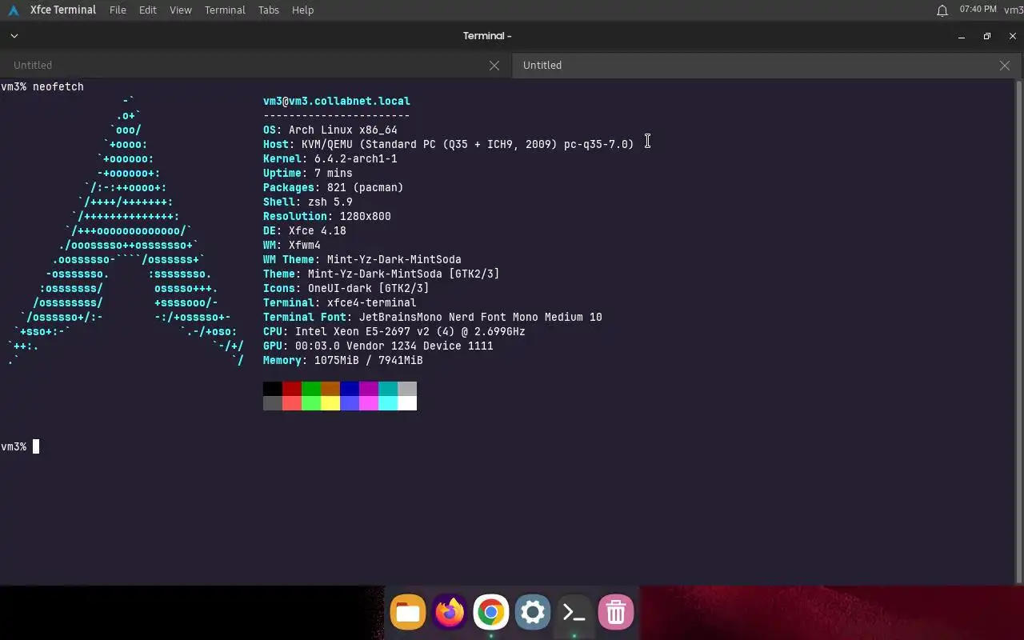Viewport: 1024px width, 640px height.
Task: Click the CPU: Intel Xeon line
Action: coord(394,331)
